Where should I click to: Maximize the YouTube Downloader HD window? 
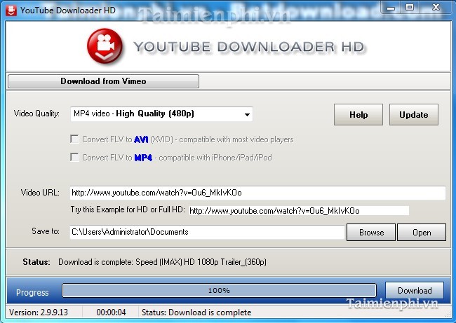(410, 8)
